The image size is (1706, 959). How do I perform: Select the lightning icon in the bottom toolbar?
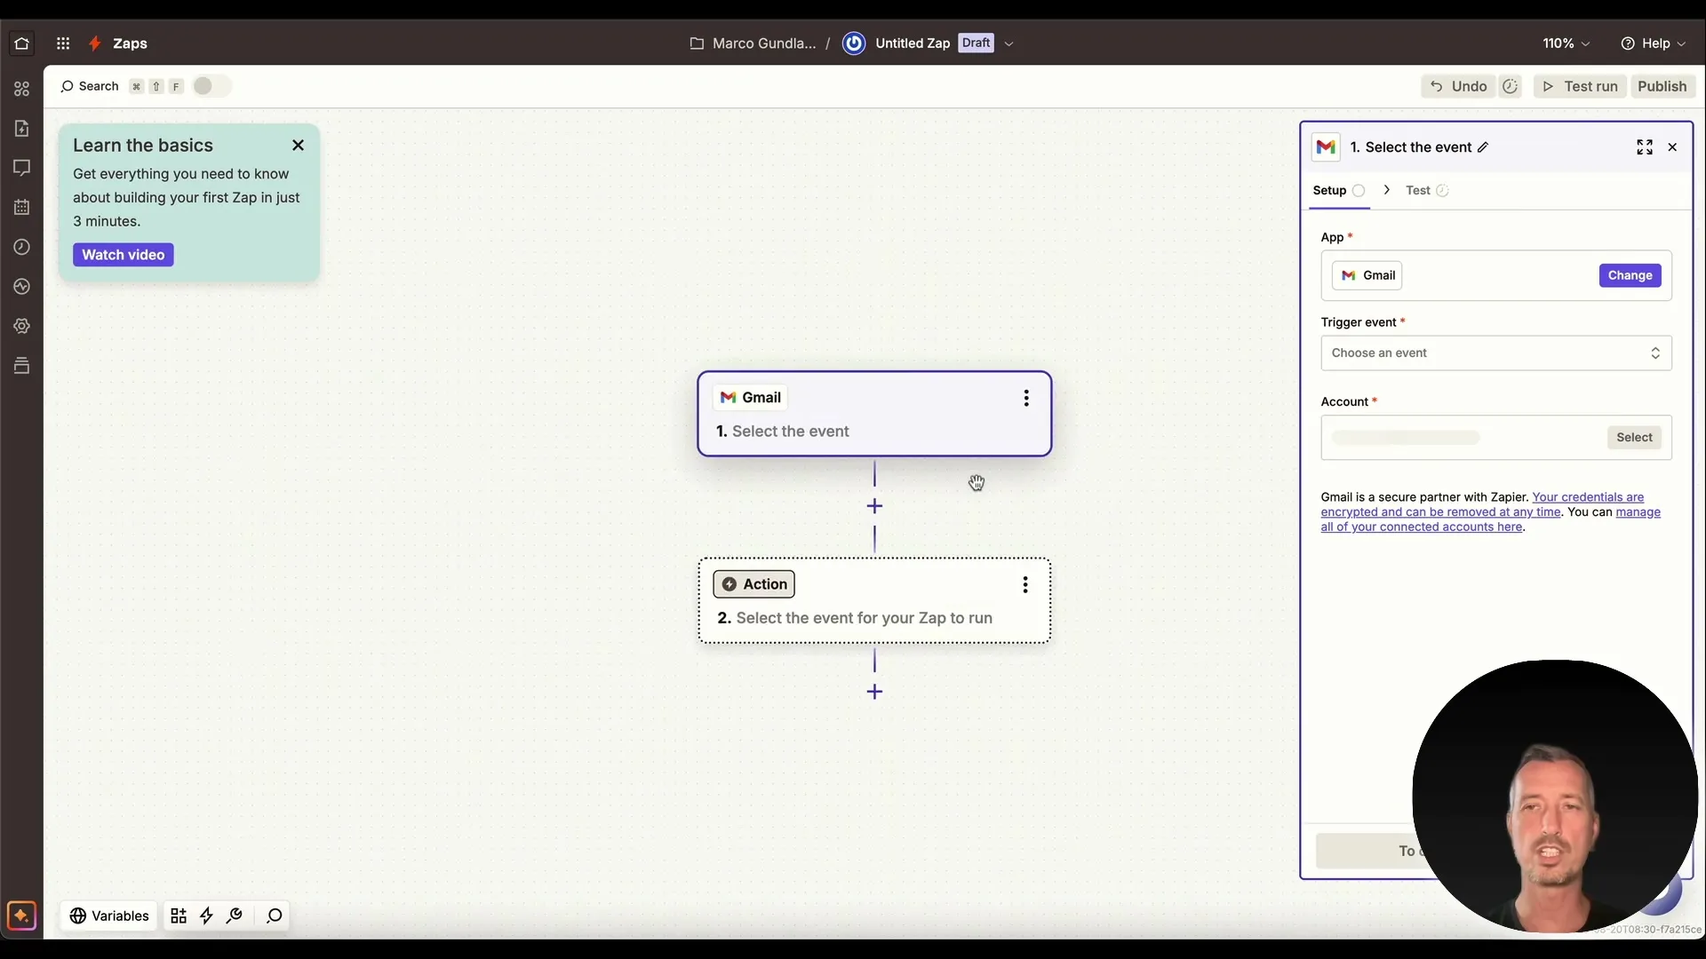pos(206,915)
